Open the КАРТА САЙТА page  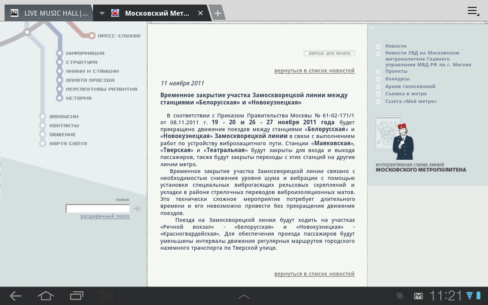(x=68, y=144)
